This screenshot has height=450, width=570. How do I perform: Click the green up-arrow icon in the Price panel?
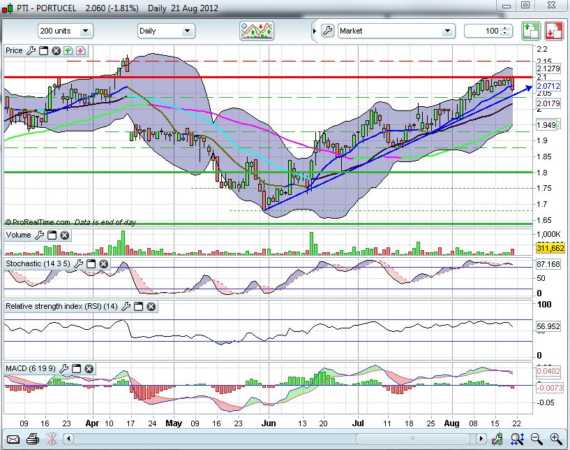click(x=68, y=50)
